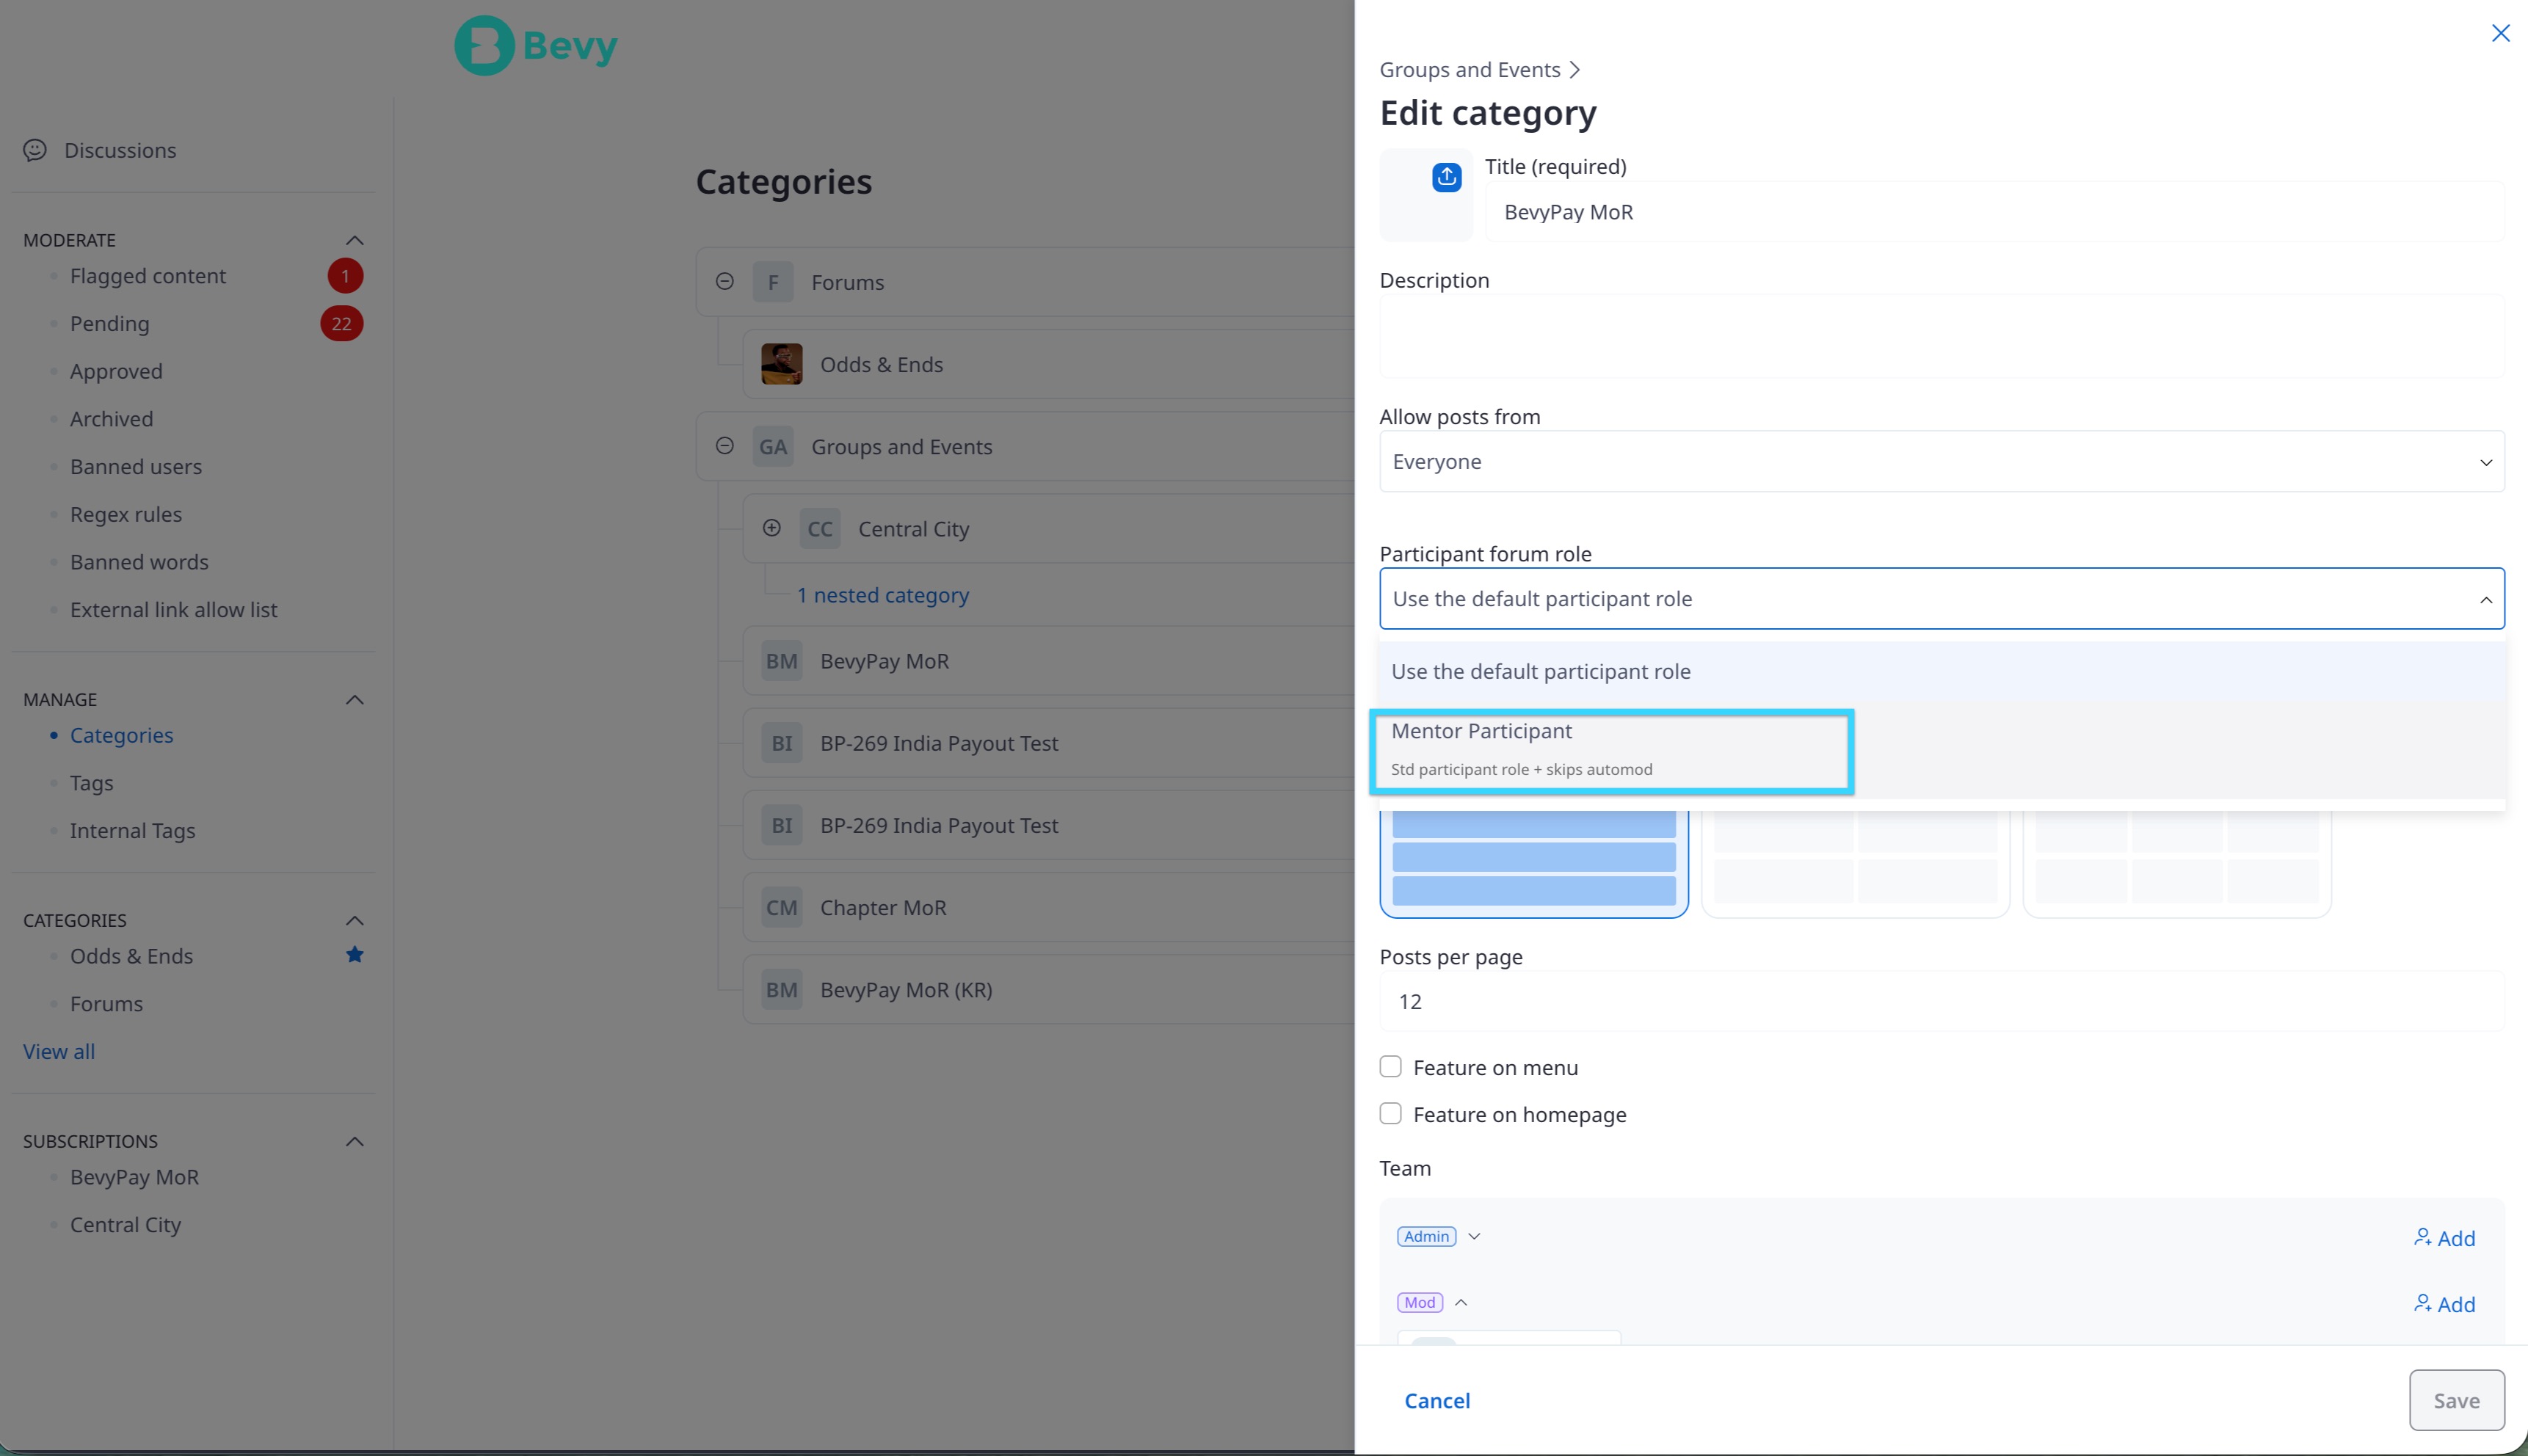This screenshot has width=2528, height=1456.
Task: Click the Title input field
Action: click(1994, 212)
